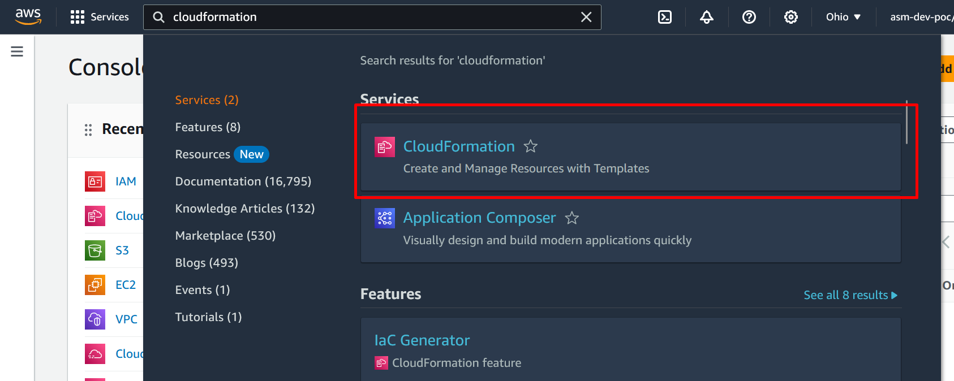The width and height of the screenshot is (954, 381).
Task: Select the Marketplace (530) filter
Action: point(225,236)
